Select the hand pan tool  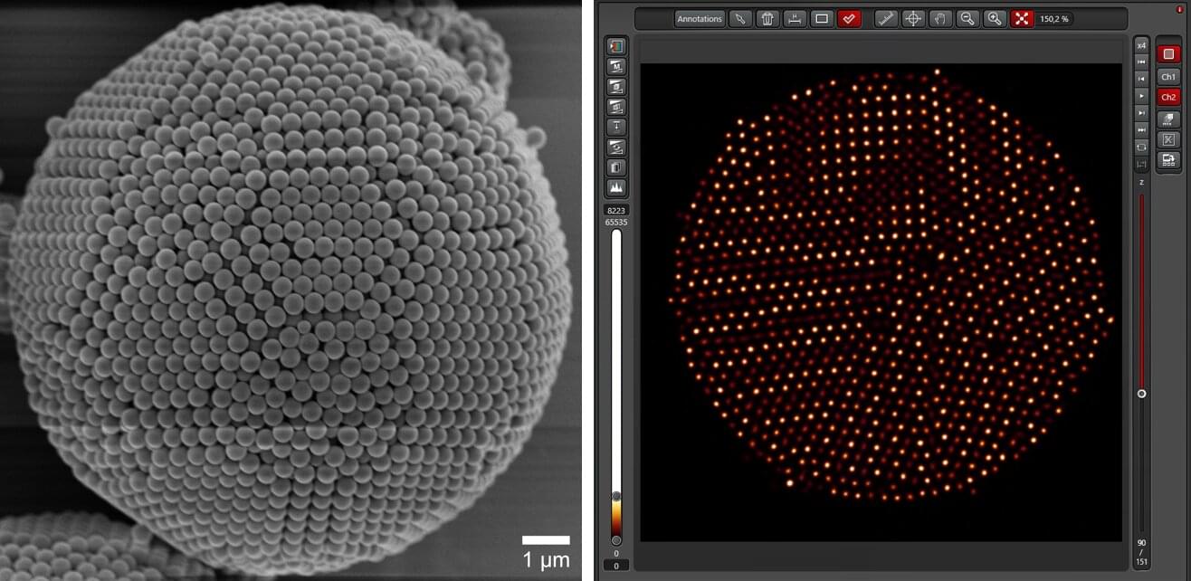point(941,18)
